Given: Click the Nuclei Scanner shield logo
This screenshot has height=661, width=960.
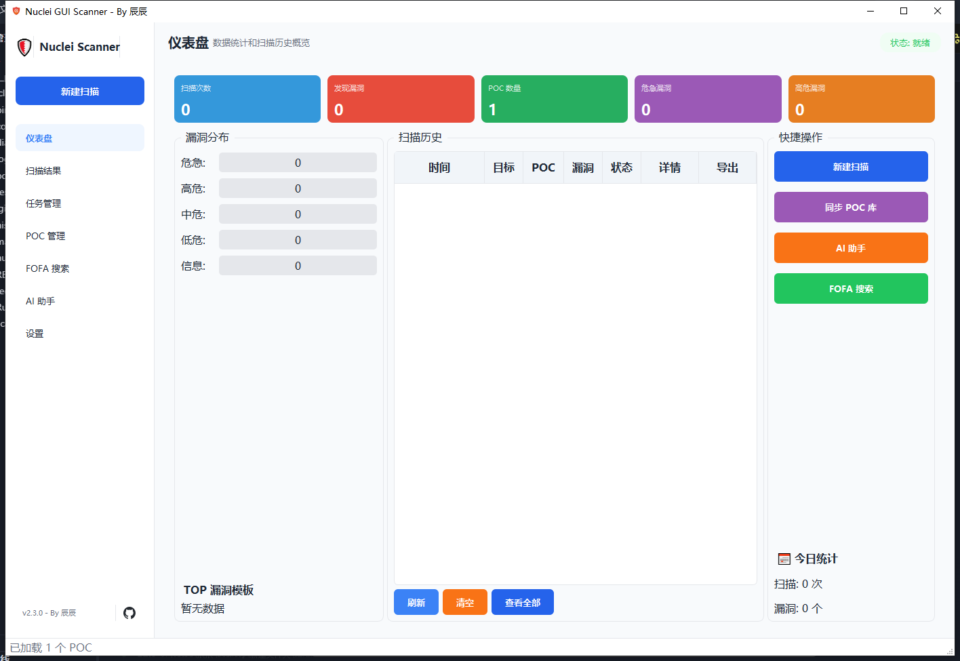Looking at the screenshot, I should click(x=24, y=47).
